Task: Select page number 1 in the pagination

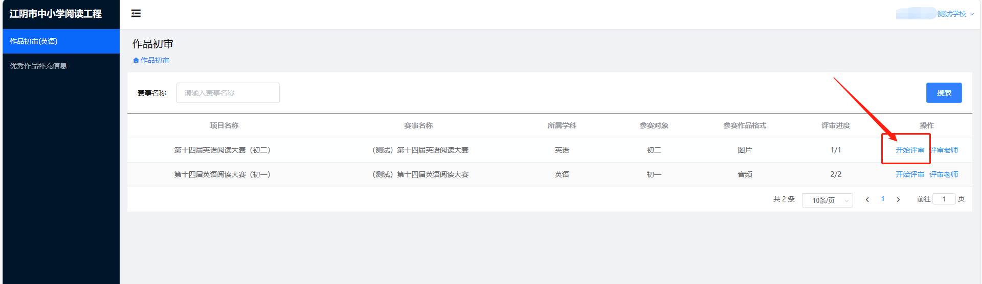Action: click(883, 199)
